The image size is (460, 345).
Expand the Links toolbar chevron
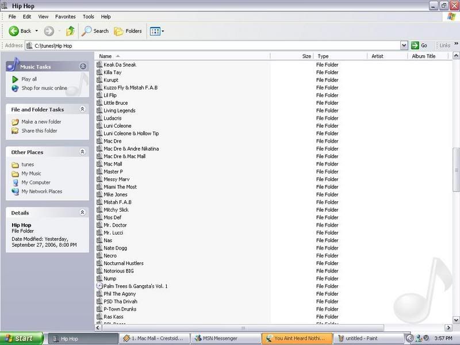[x=456, y=44]
